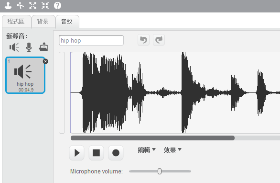This screenshot has height=183, width=280.
Task: Click the Microphone volume slider handle
Action: (160, 172)
